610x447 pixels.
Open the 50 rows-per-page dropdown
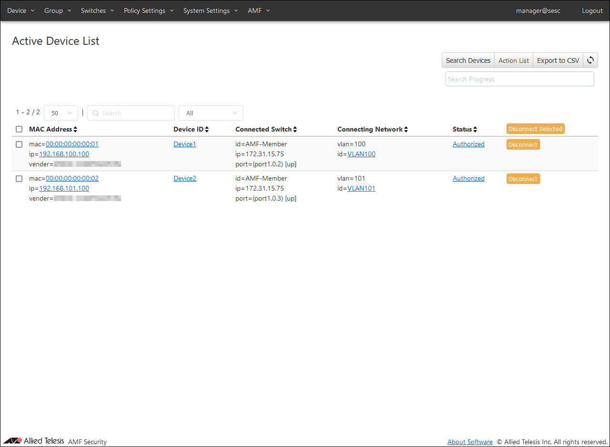61,113
